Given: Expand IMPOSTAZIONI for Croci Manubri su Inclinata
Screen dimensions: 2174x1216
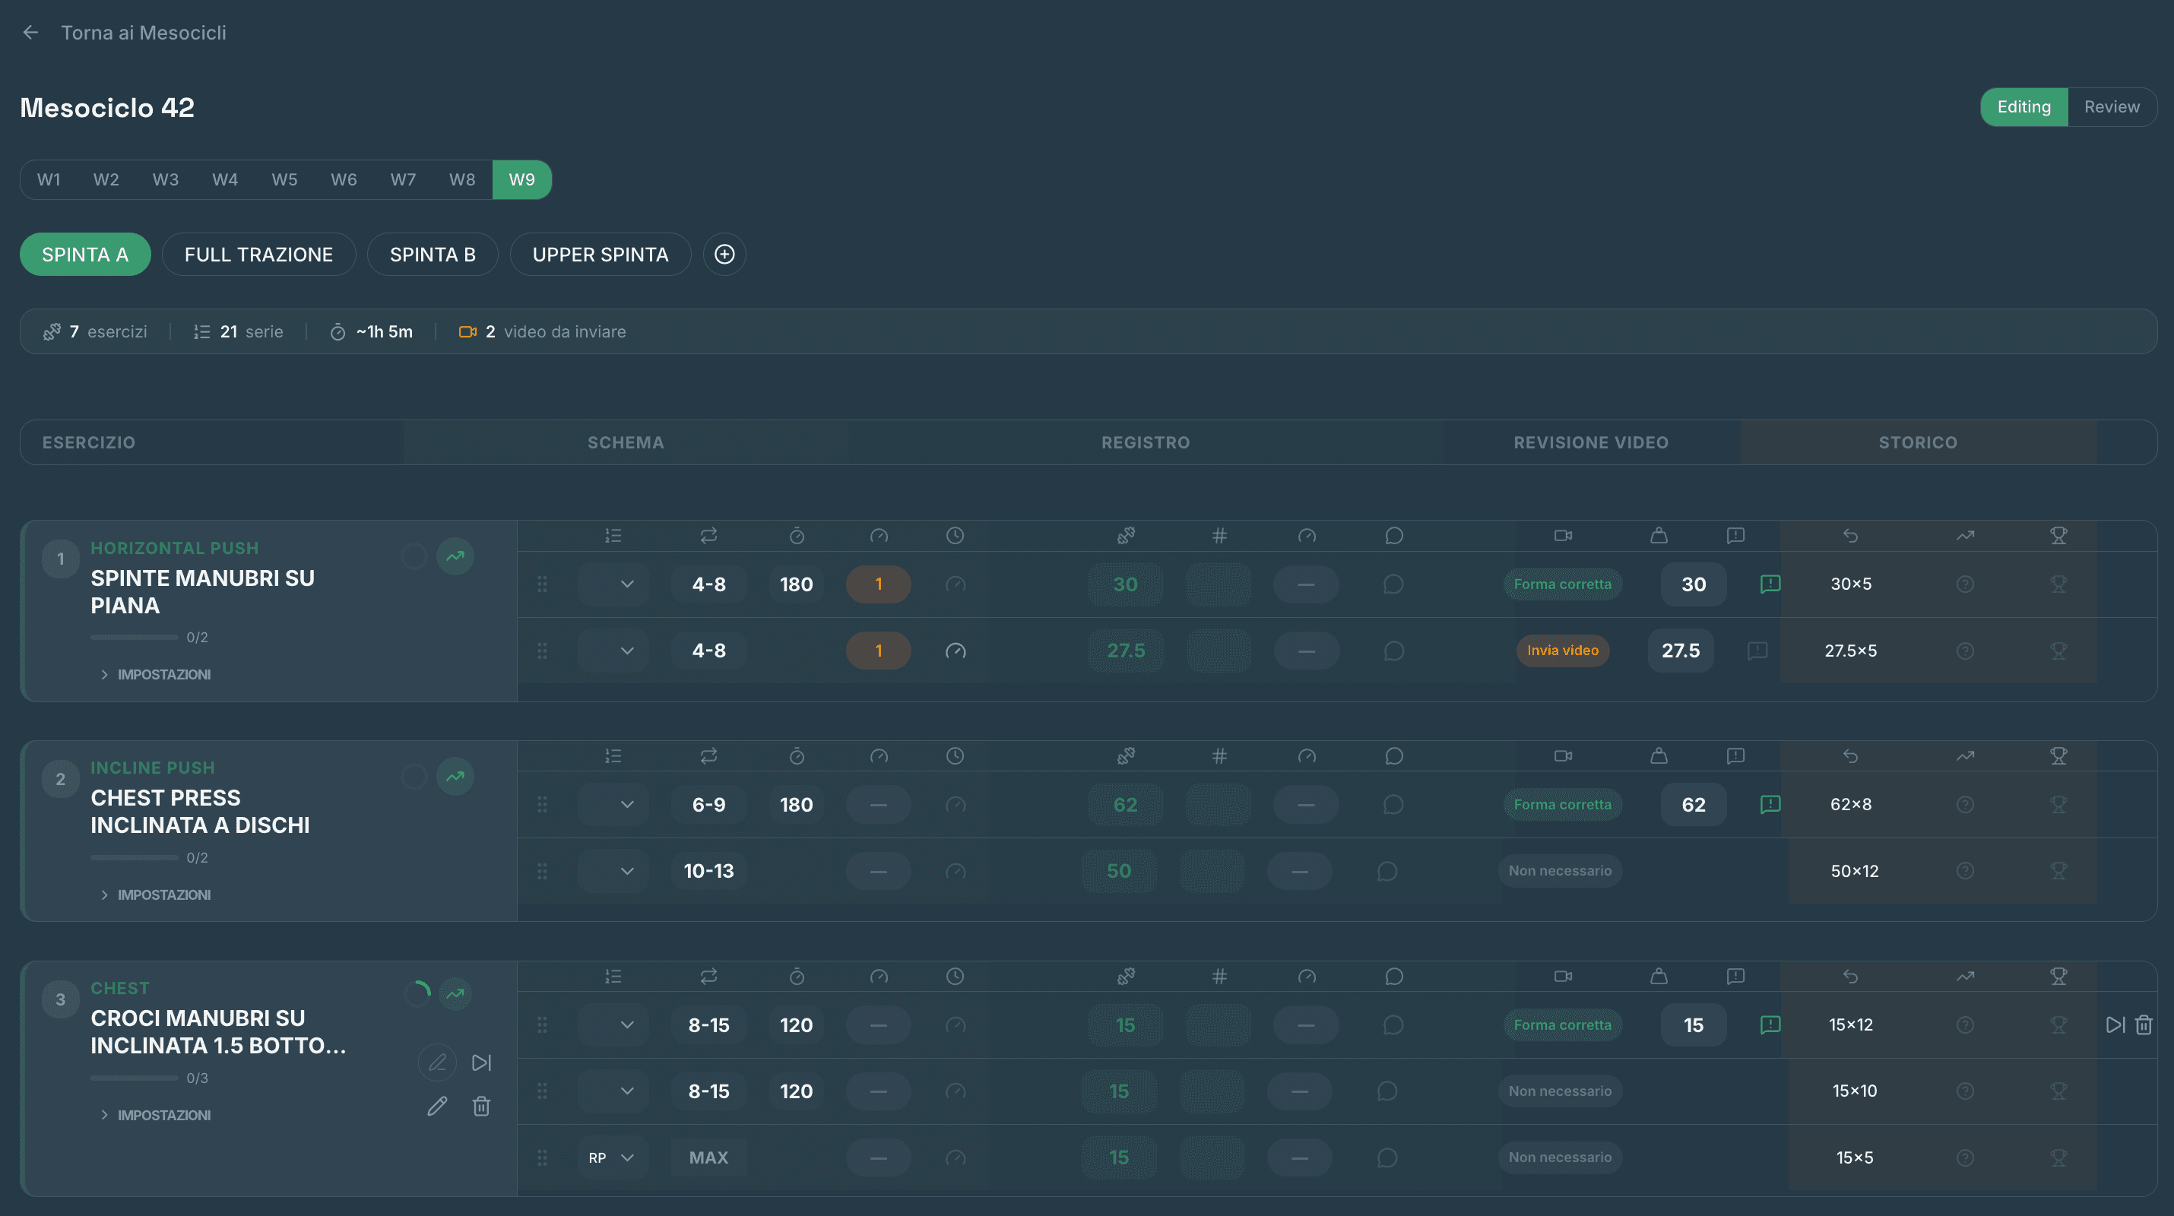Looking at the screenshot, I should click(x=155, y=1115).
